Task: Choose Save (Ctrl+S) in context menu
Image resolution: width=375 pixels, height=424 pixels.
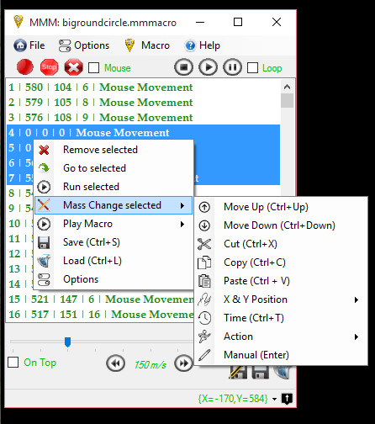Action: pos(114,242)
